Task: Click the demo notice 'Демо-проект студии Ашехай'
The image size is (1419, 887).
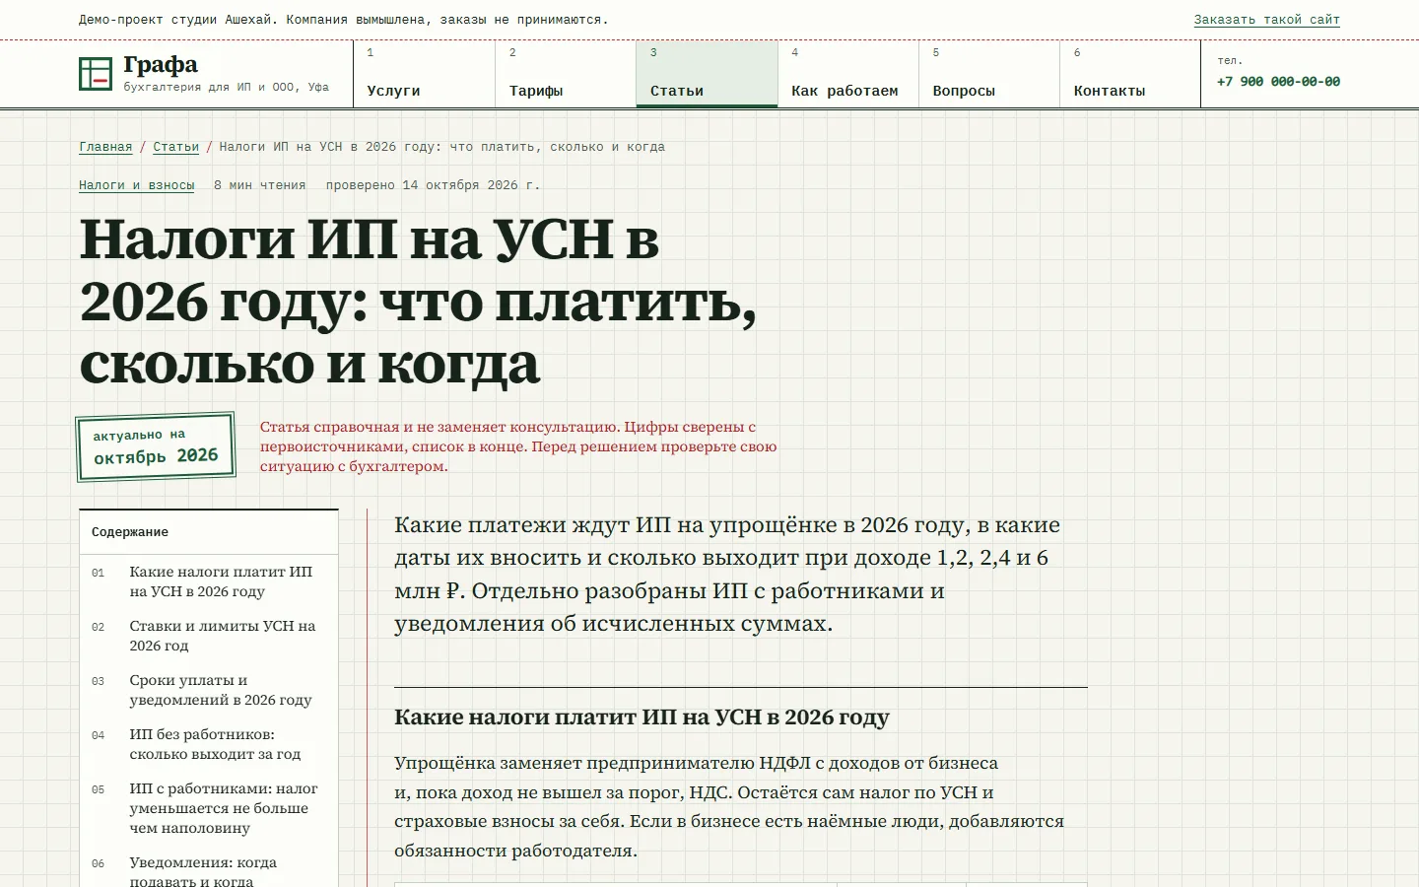Action: point(343,20)
